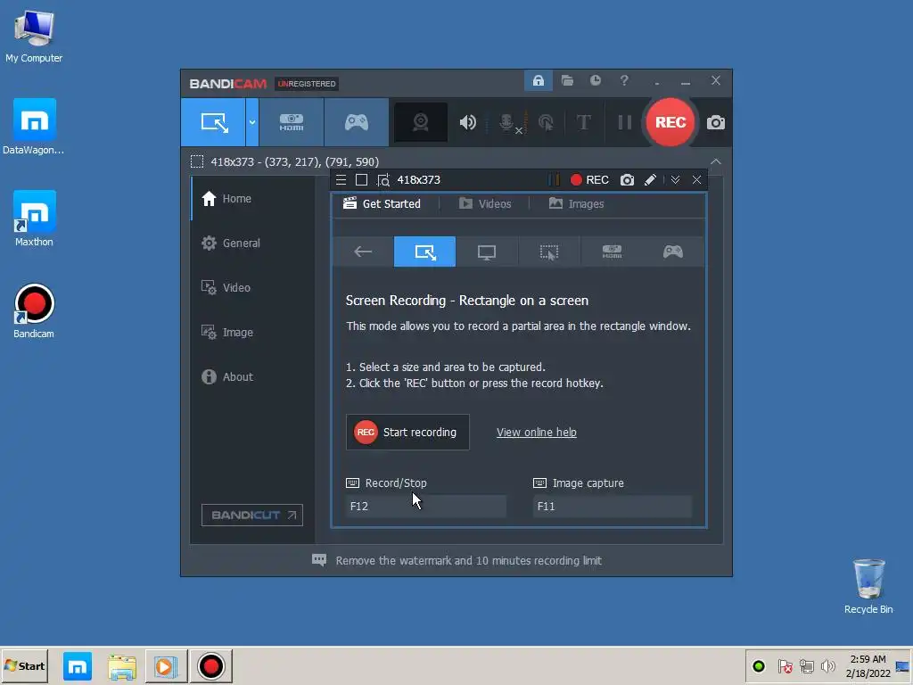This screenshot has height=685, width=913.
Task: Select Game recording gamepad tile
Action: [x=673, y=252]
